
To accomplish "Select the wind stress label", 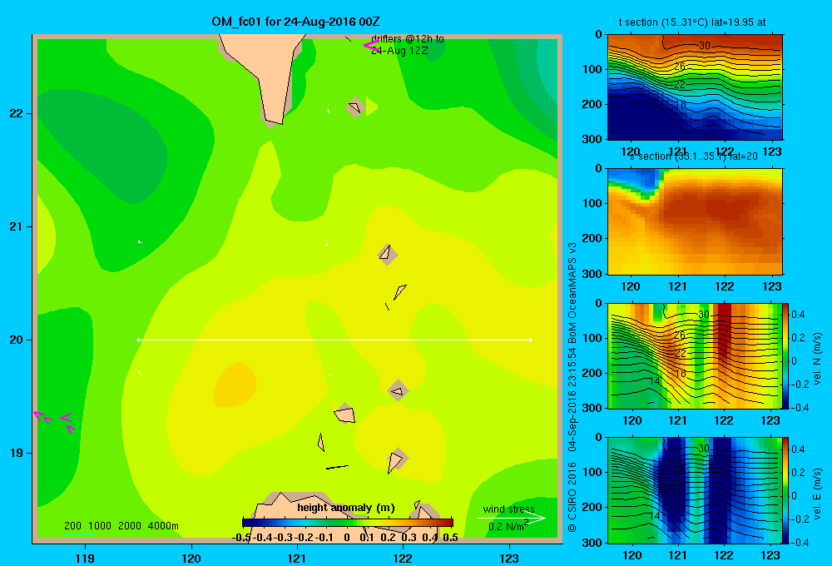I will [508, 509].
